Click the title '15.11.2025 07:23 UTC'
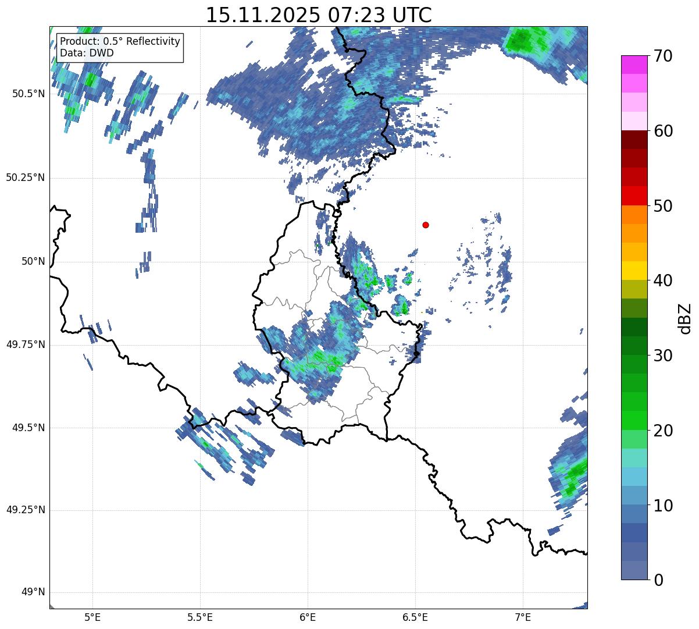The image size is (699, 629). 319,15
